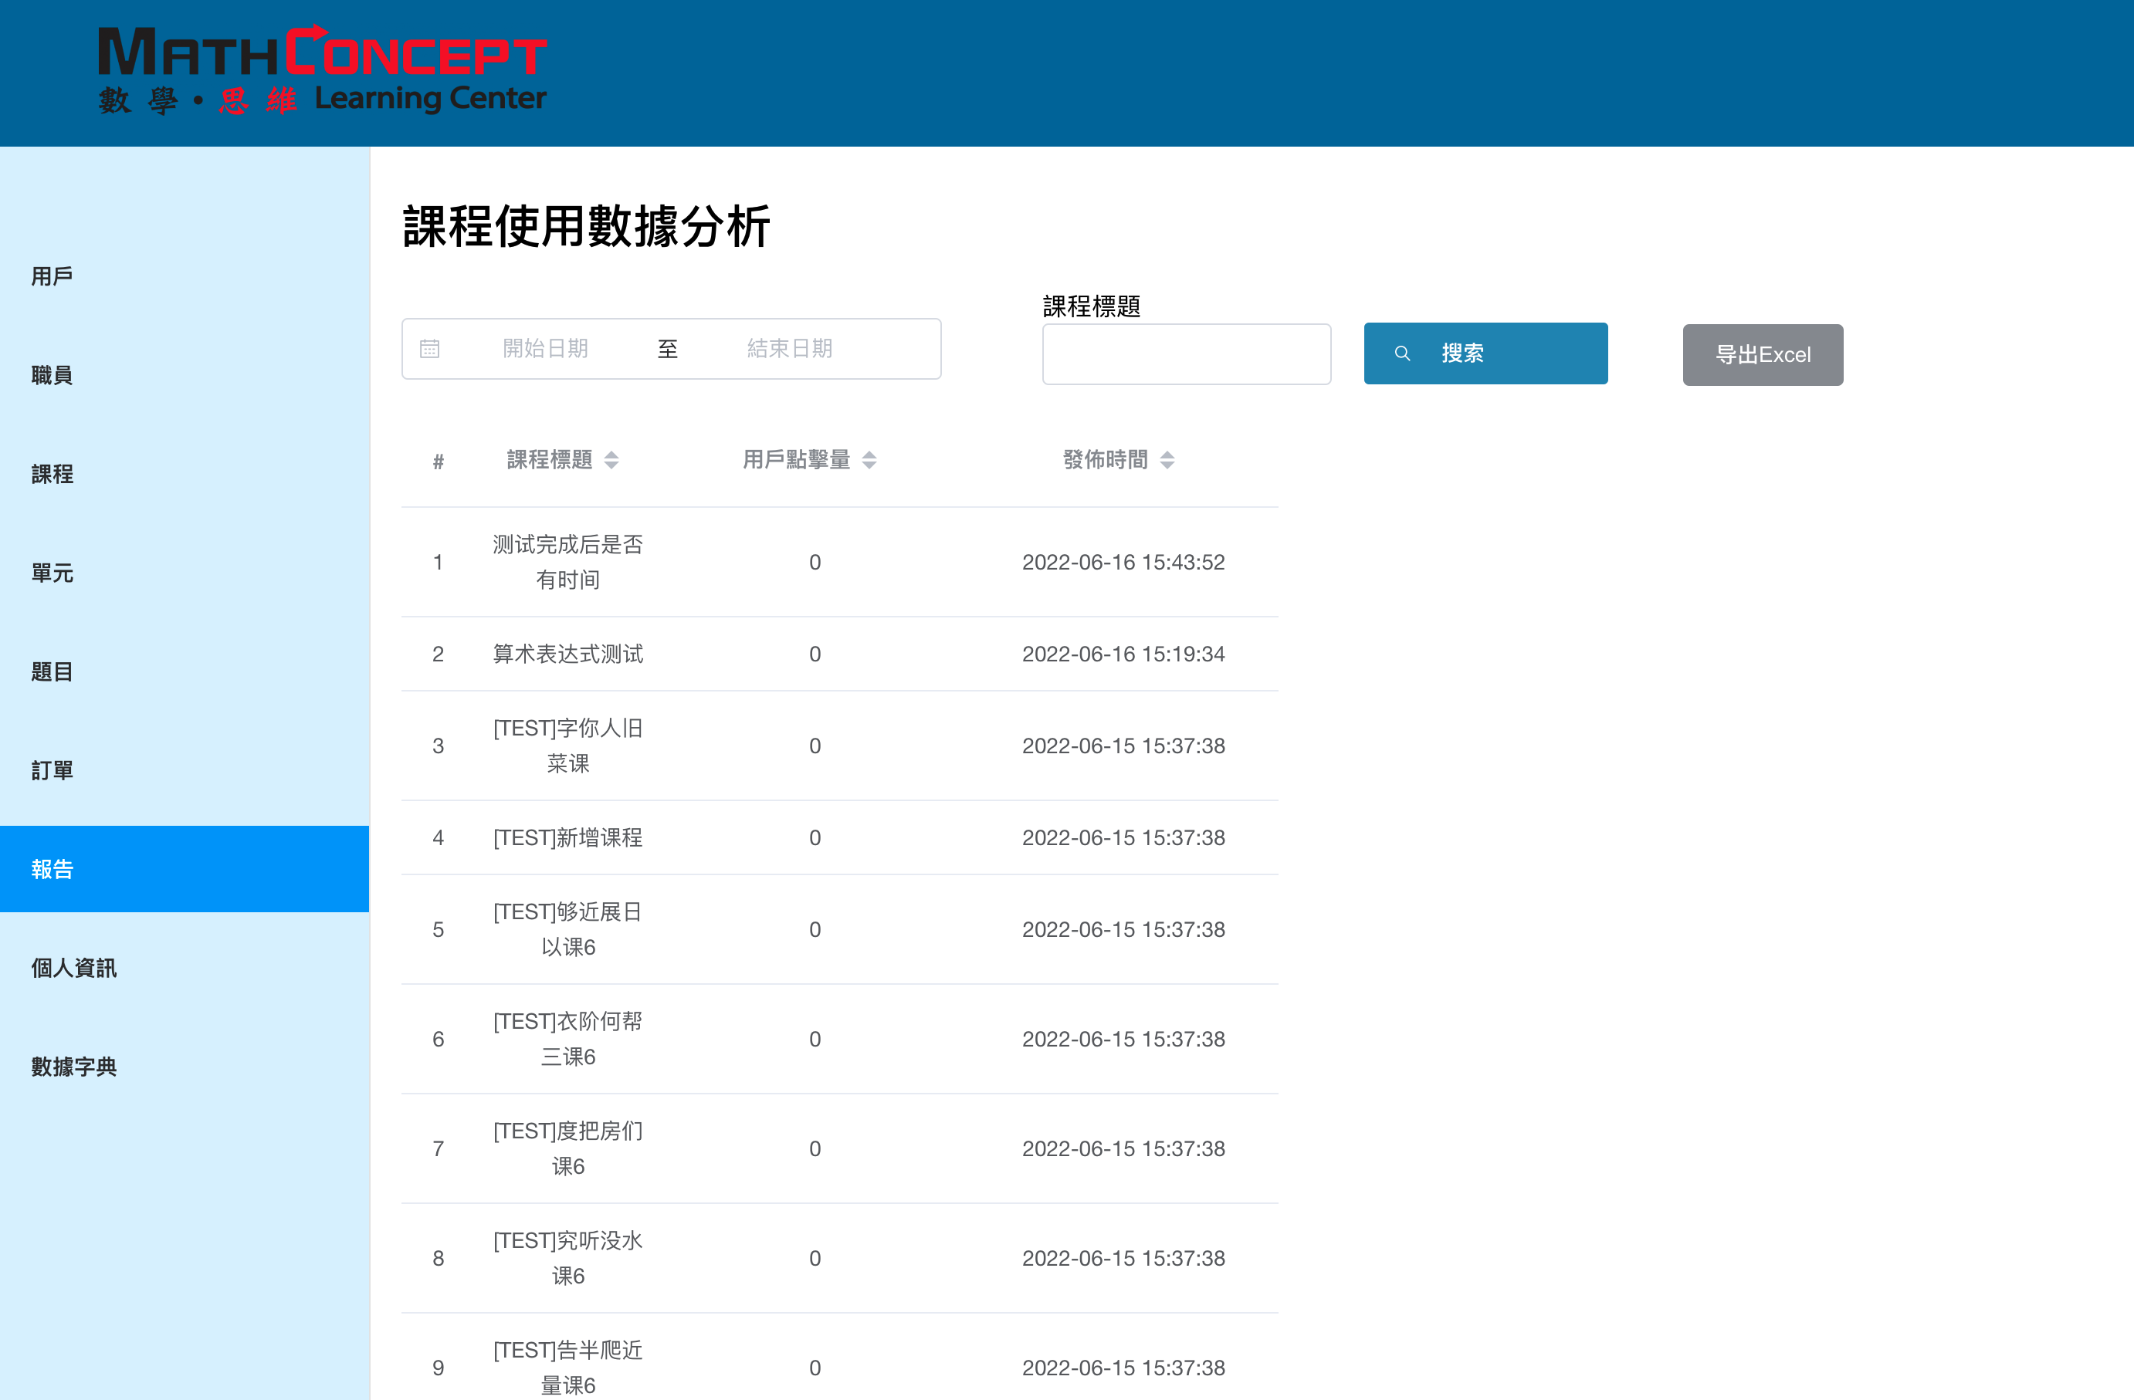2134x1400 pixels.
Task: Click the MathConcept Learning Center logo
Action: (322, 70)
